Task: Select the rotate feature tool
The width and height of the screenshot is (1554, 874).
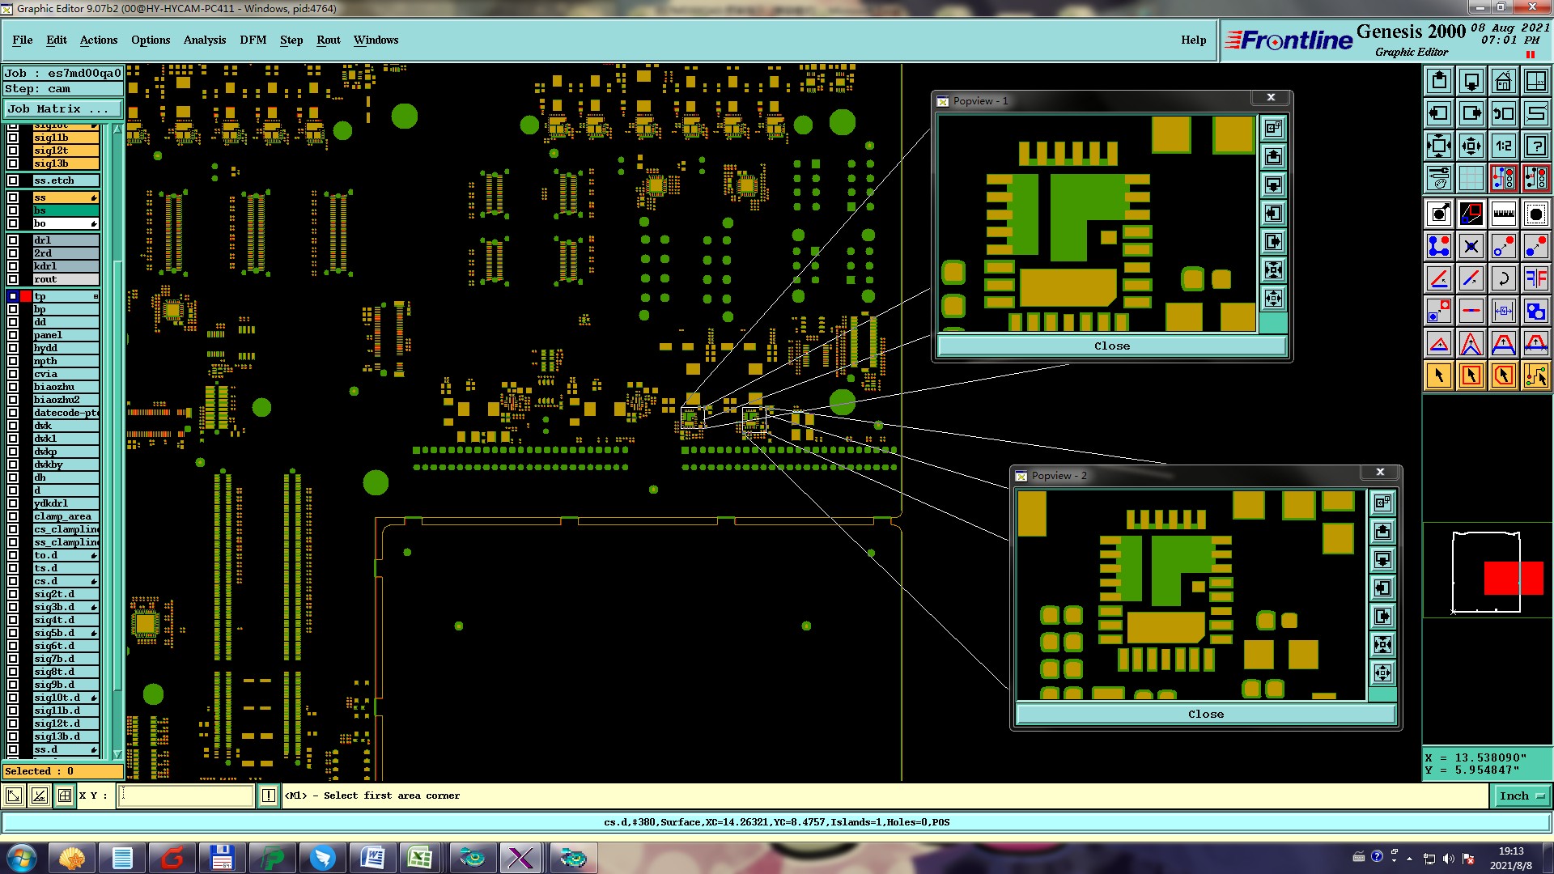Action: [1503, 279]
